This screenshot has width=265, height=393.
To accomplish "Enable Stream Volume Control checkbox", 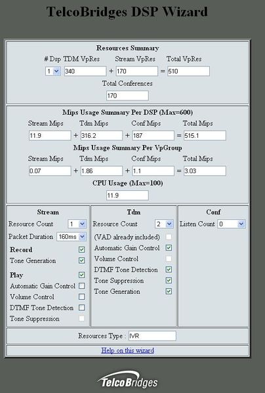I will [x=81, y=297].
